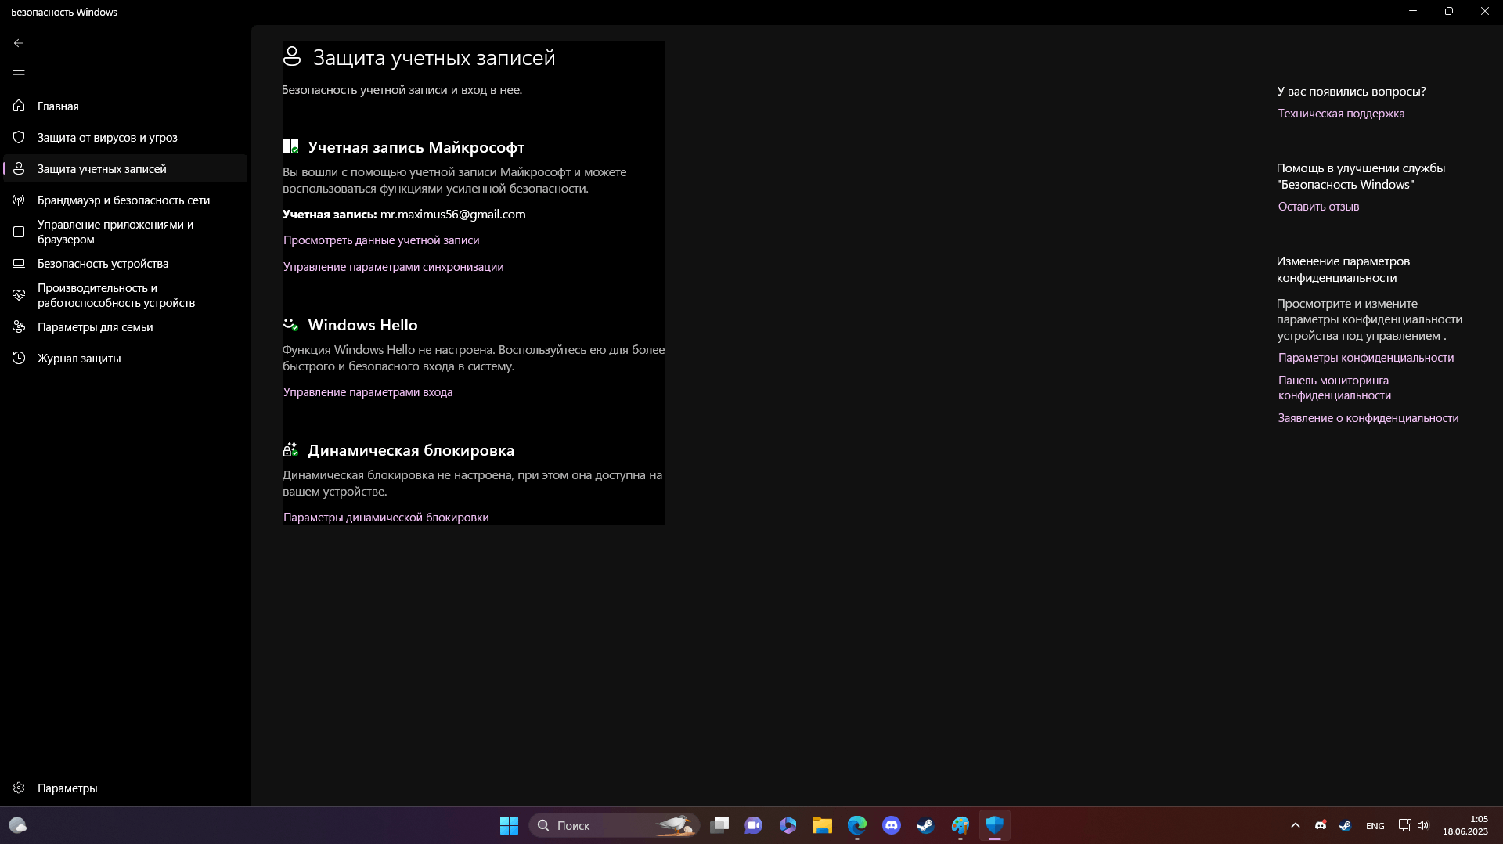Click Оставить отзыв link

pos(1318,207)
